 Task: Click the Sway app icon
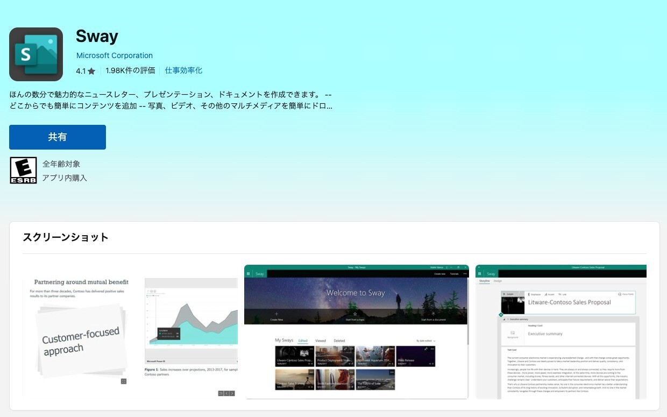pos(36,54)
